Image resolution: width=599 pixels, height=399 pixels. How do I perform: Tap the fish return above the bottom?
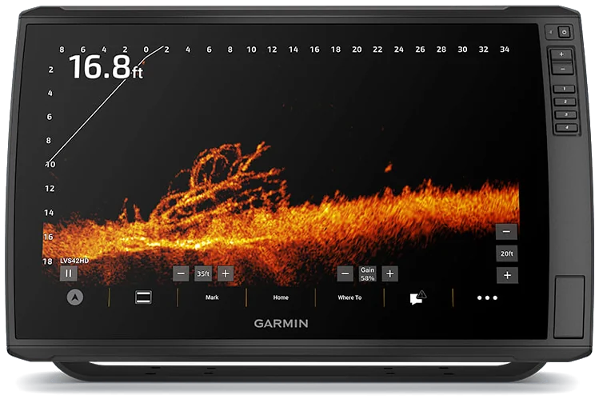click(x=389, y=167)
